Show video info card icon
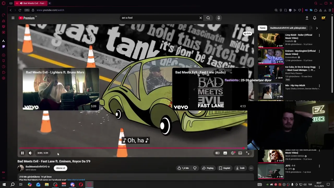This screenshot has width=334, height=188. coord(249,28)
